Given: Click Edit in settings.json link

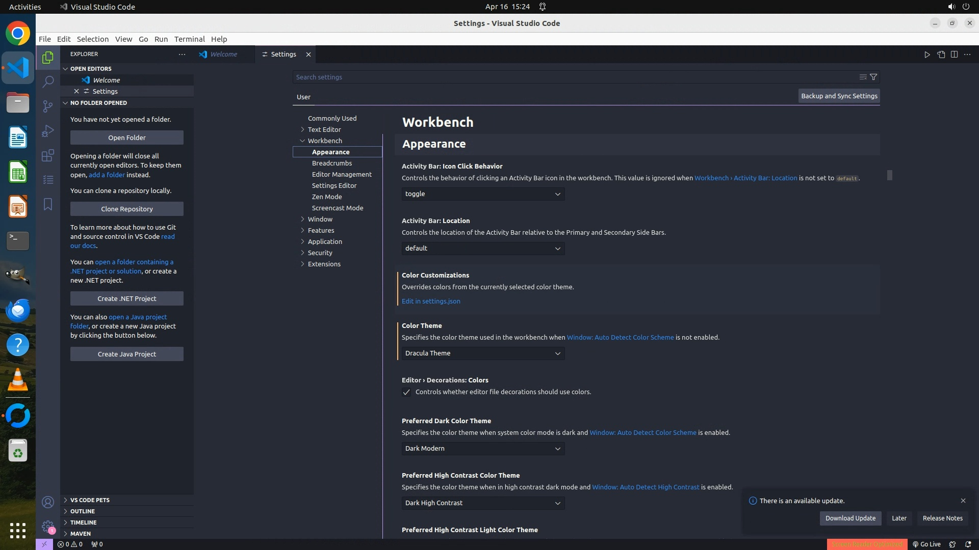Looking at the screenshot, I should (431, 301).
